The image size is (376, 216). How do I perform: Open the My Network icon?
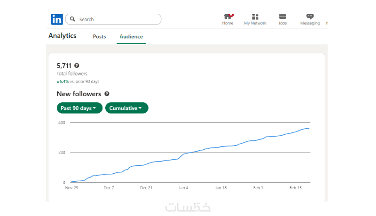point(255,16)
